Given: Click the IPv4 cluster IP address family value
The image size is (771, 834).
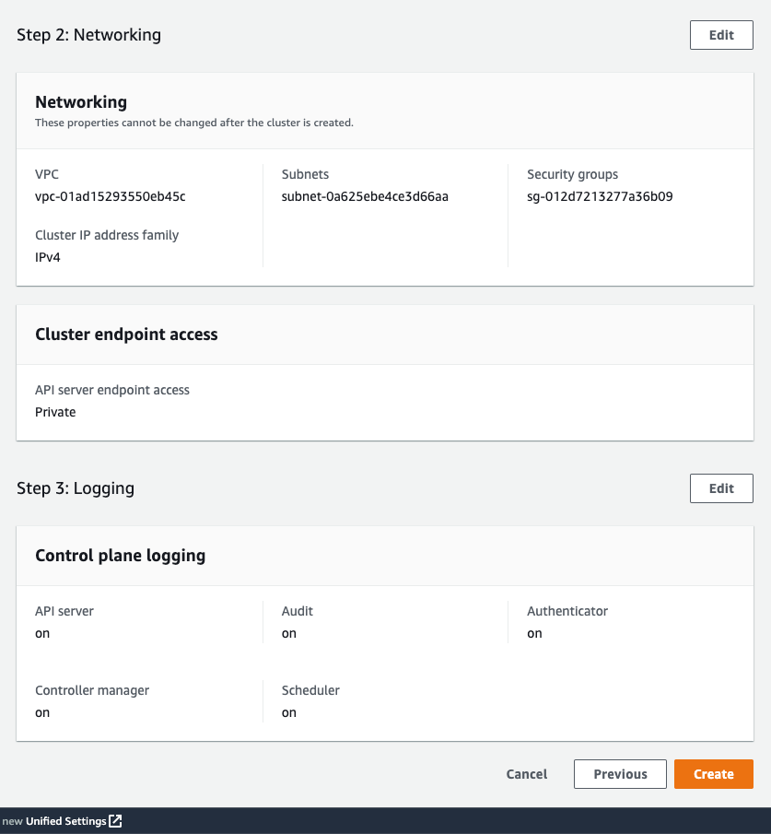Looking at the screenshot, I should [48, 257].
